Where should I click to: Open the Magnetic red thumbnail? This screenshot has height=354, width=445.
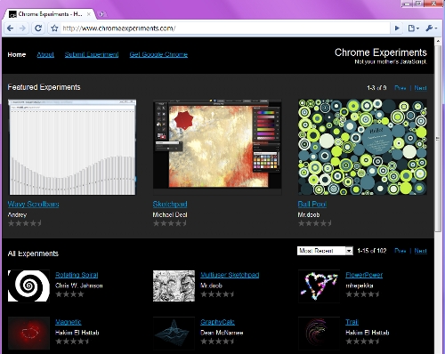[x=28, y=333]
